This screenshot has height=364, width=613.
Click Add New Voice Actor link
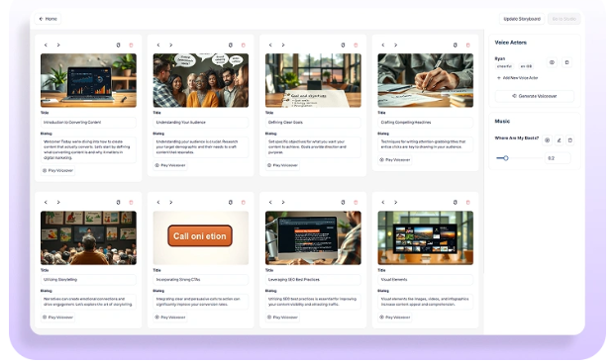(x=517, y=78)
